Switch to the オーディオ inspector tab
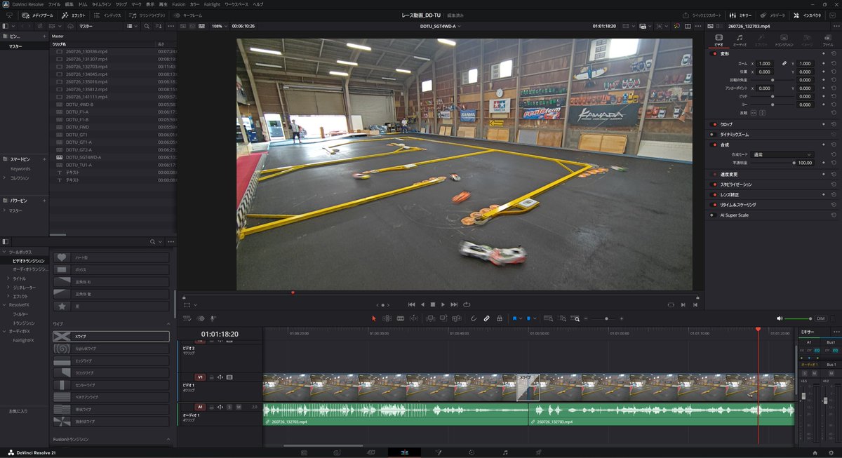842x458 pixels. pyautogui.click(x=740, y=39)
